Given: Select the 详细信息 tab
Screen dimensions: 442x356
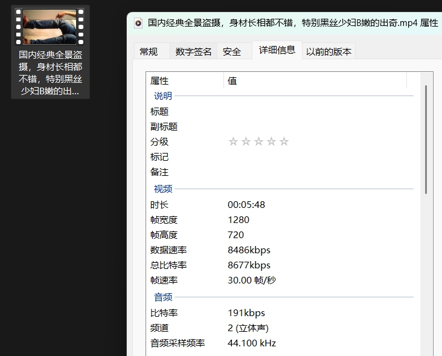Looking at the screenshot, I should click(277, 50).
